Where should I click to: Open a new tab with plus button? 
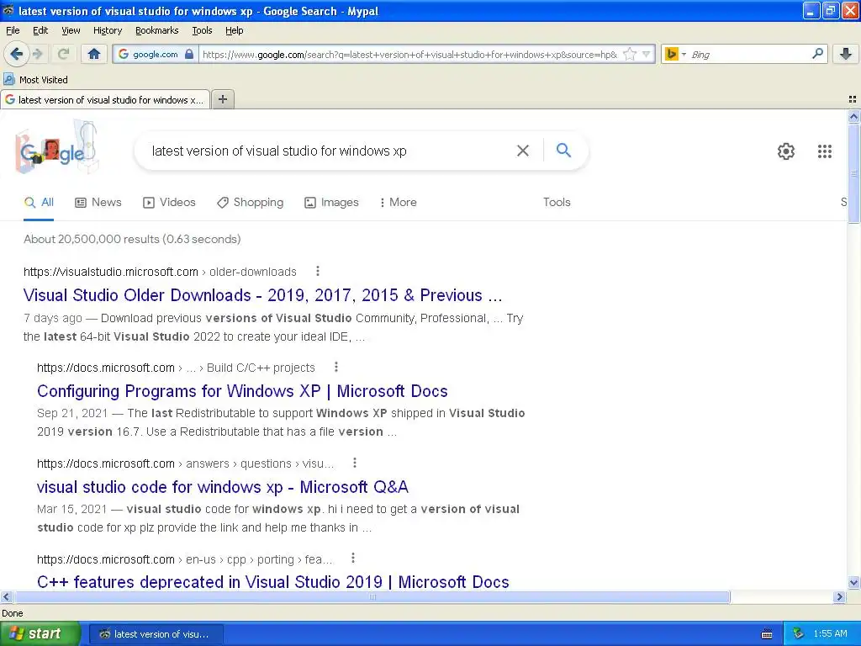tap(222, 99)
